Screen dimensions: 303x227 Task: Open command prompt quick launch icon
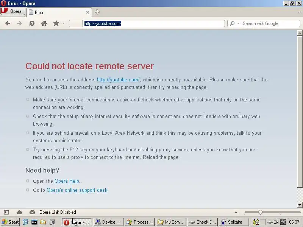click(x=34, y=222)
